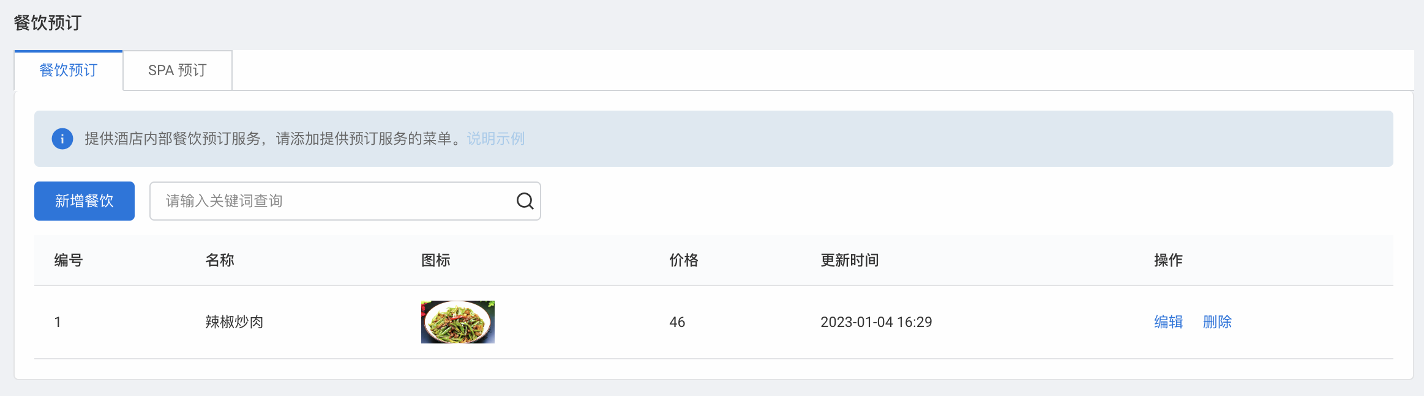The width and height of the screenshot is (1424, 396).
Task: Click the 编号 column header
Action: 69,260
